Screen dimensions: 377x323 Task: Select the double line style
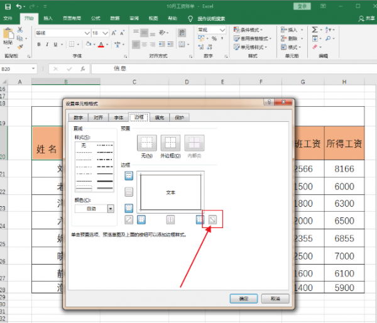105,188
